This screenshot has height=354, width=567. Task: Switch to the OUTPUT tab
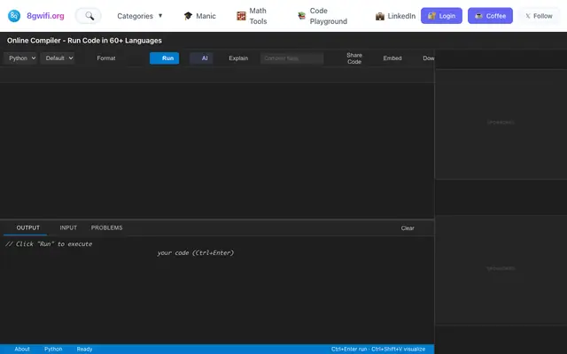(x=27, y=228)
